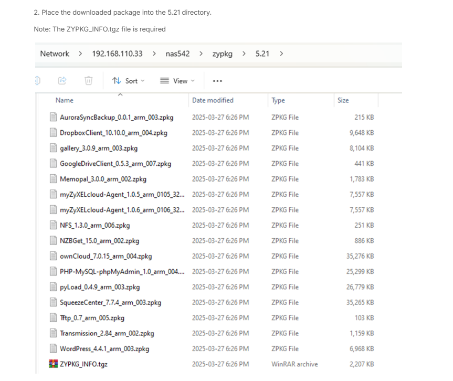
Task: Click the WordPress file icon
Action: coord(53,348)
